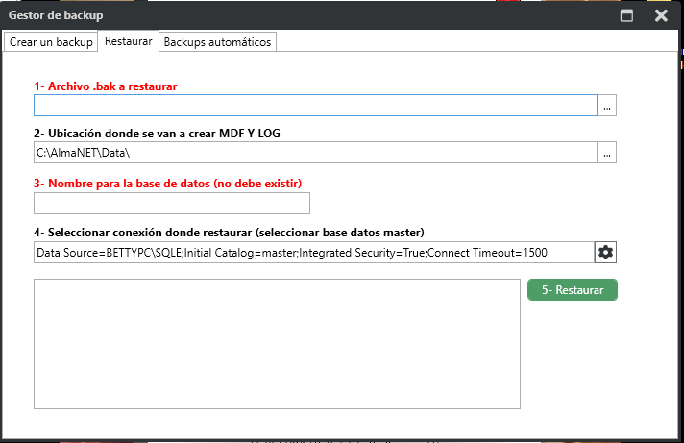
Task: Click the Data Source connection string field
Action: 312,252
